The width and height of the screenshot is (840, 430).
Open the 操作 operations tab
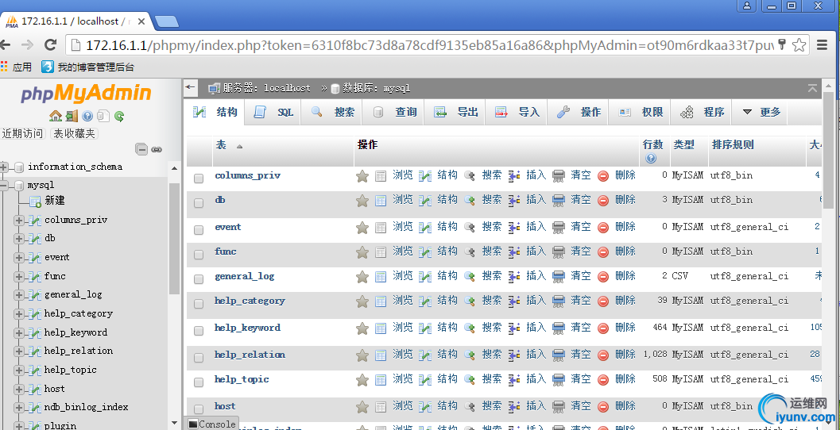pyautogui.click(x=579, y=113)
